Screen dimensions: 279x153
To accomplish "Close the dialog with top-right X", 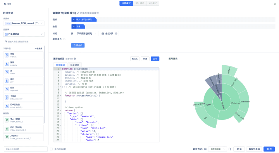I will 275,4.
